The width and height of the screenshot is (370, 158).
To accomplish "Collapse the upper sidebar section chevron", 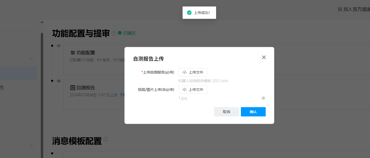I will 31,59.
